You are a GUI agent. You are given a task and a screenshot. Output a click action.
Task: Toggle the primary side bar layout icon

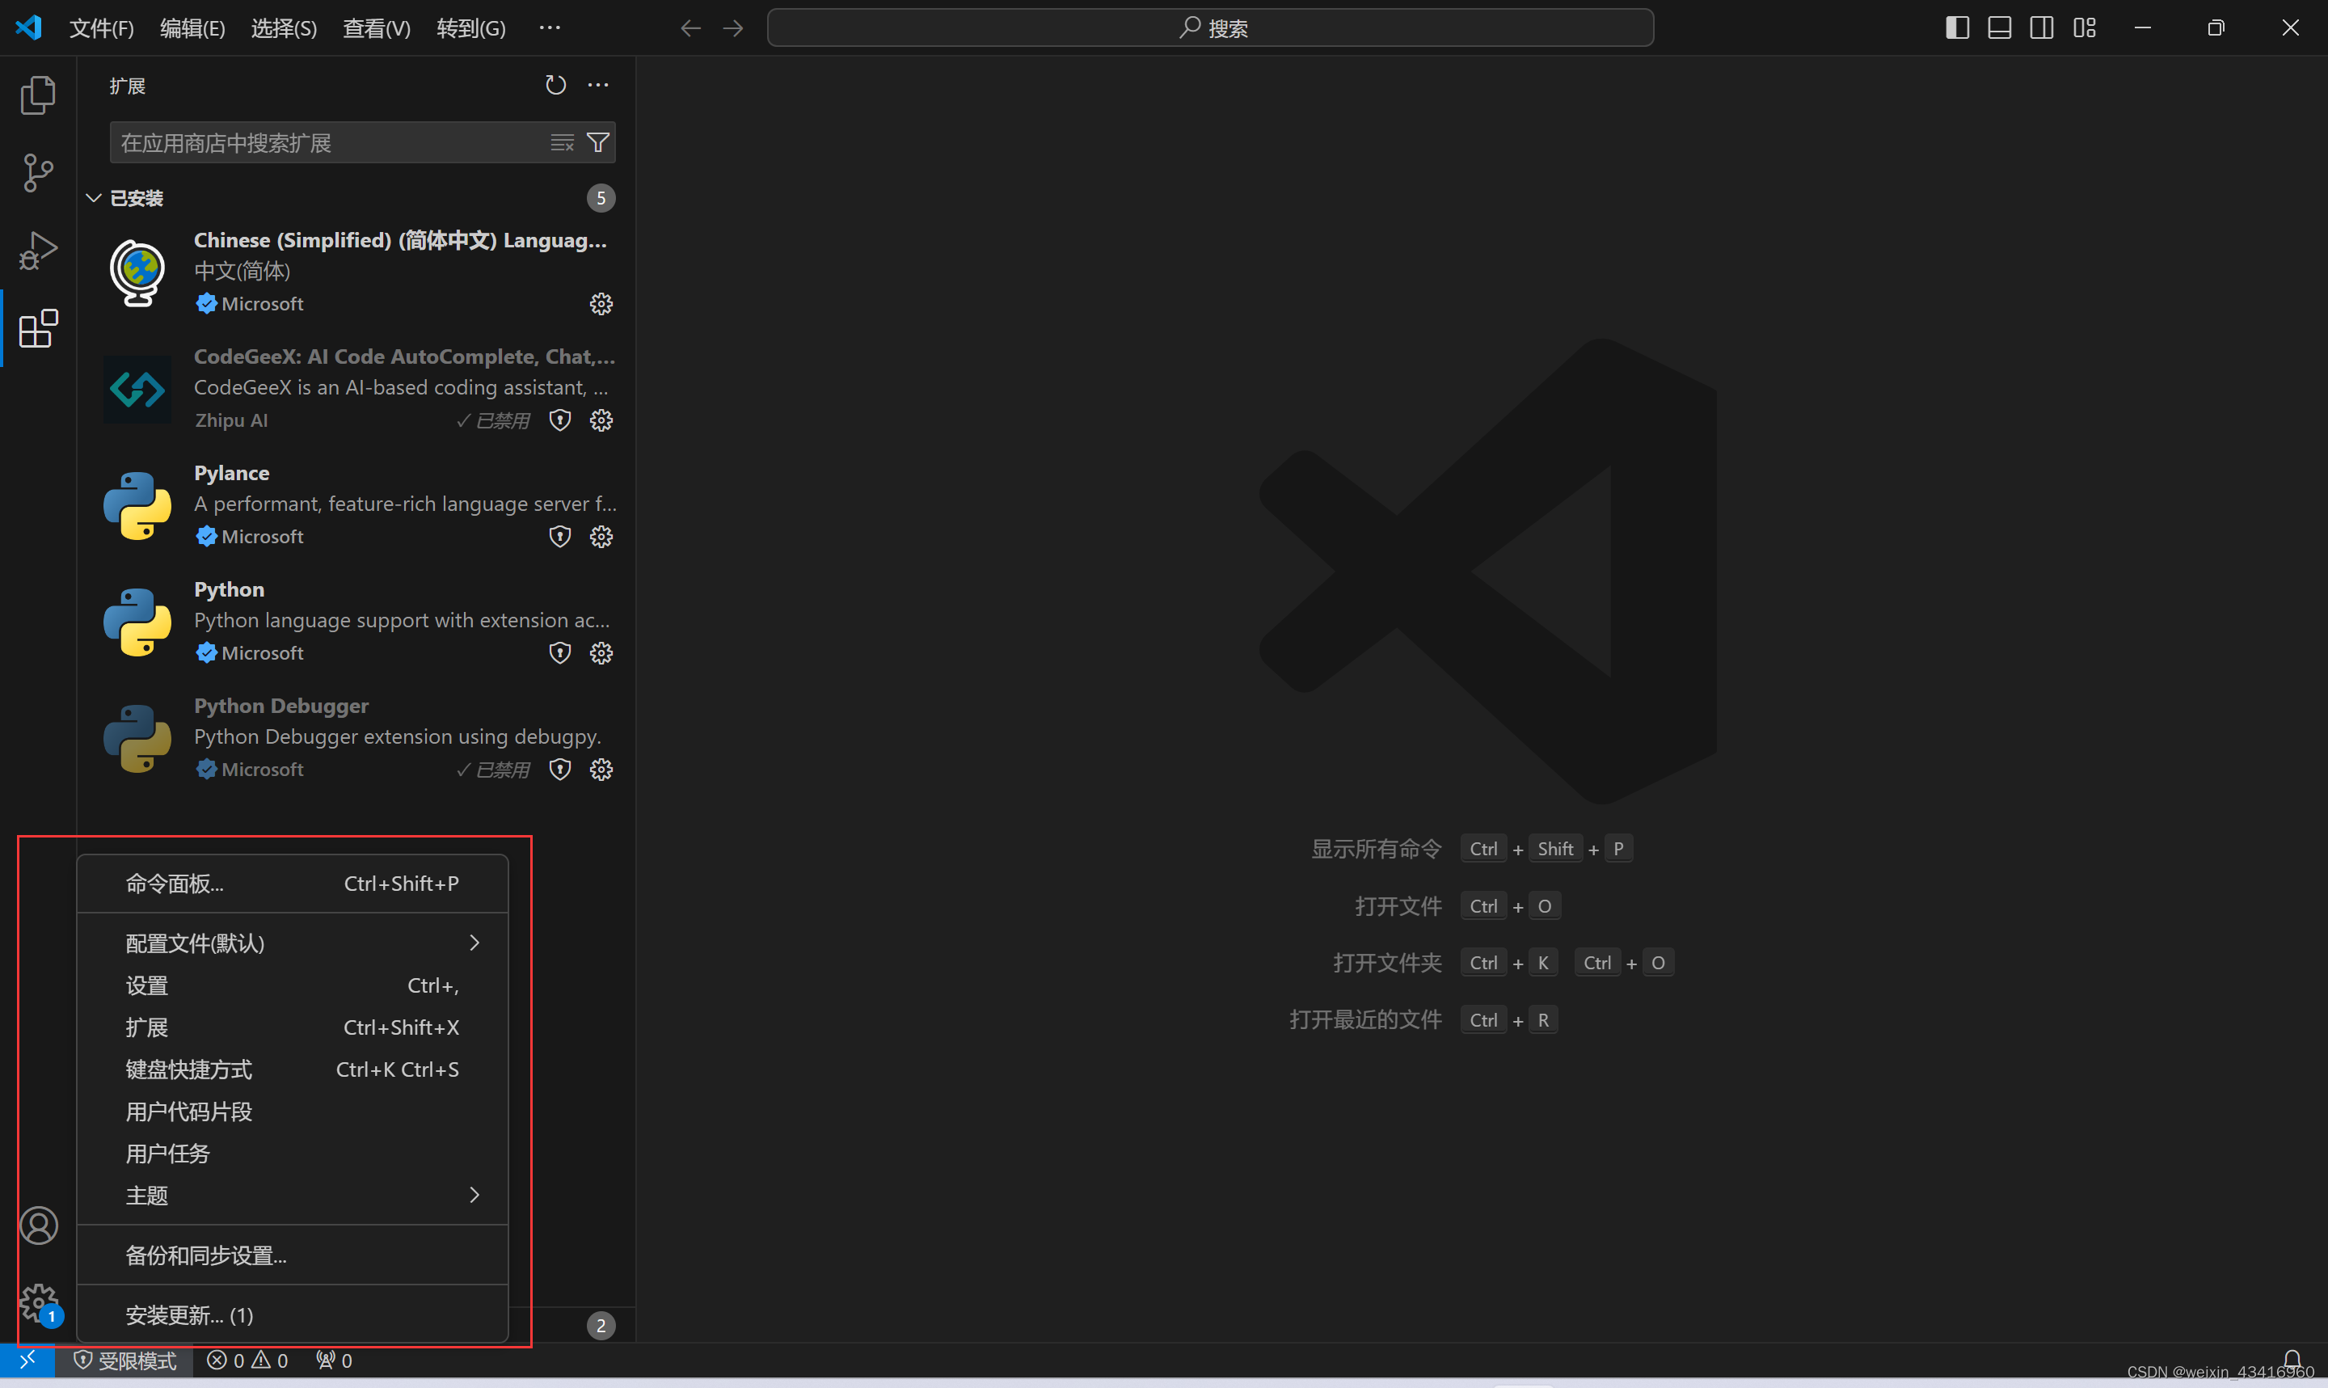click(x=1958, y=28)
